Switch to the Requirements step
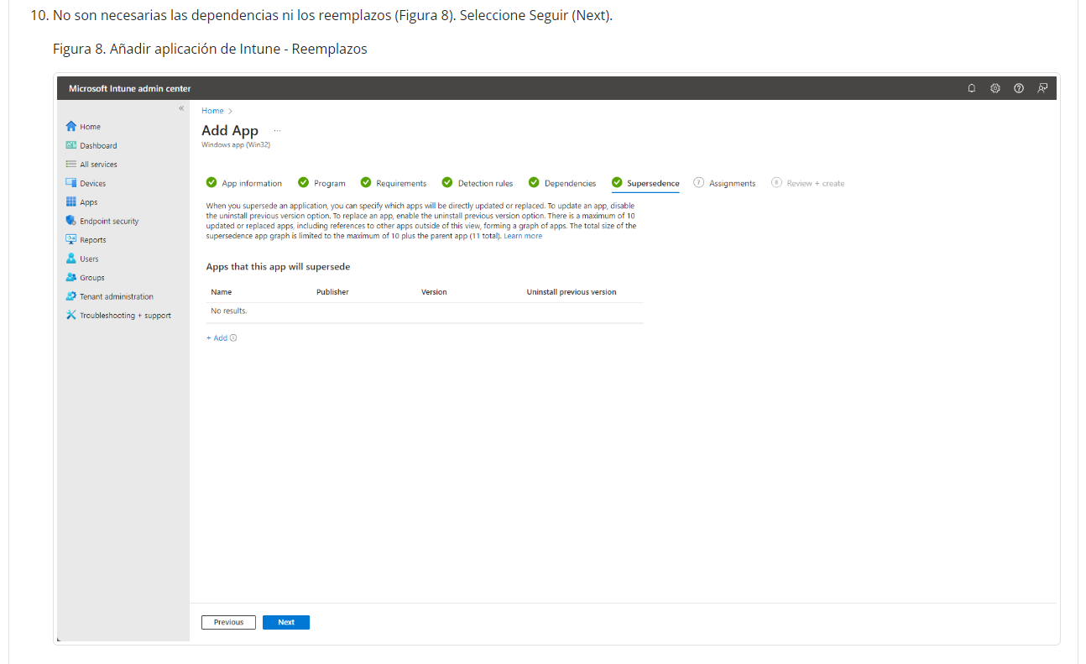The height and width of the screenshot is (664, 1086). (x=394, y=183)
